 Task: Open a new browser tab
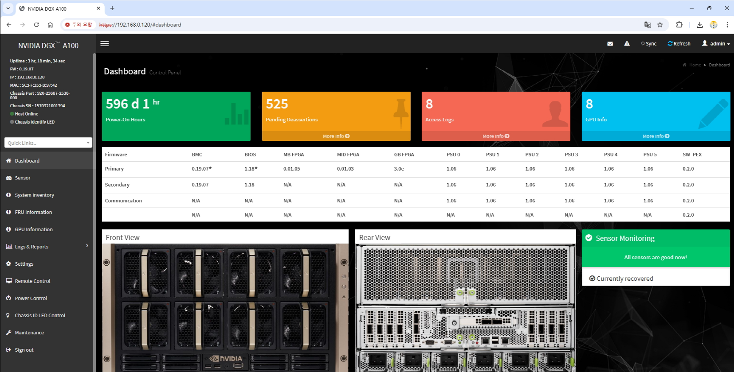pos(112,8)
